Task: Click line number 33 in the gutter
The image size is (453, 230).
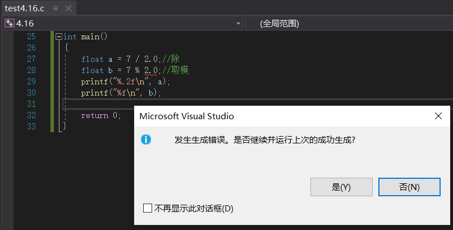Action: 31,127
